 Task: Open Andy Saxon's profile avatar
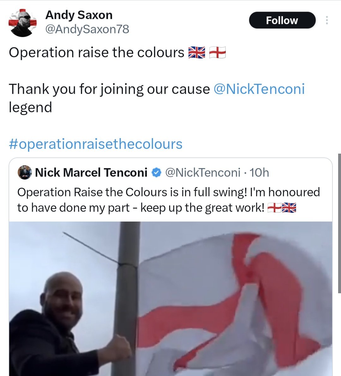(22, 23)
